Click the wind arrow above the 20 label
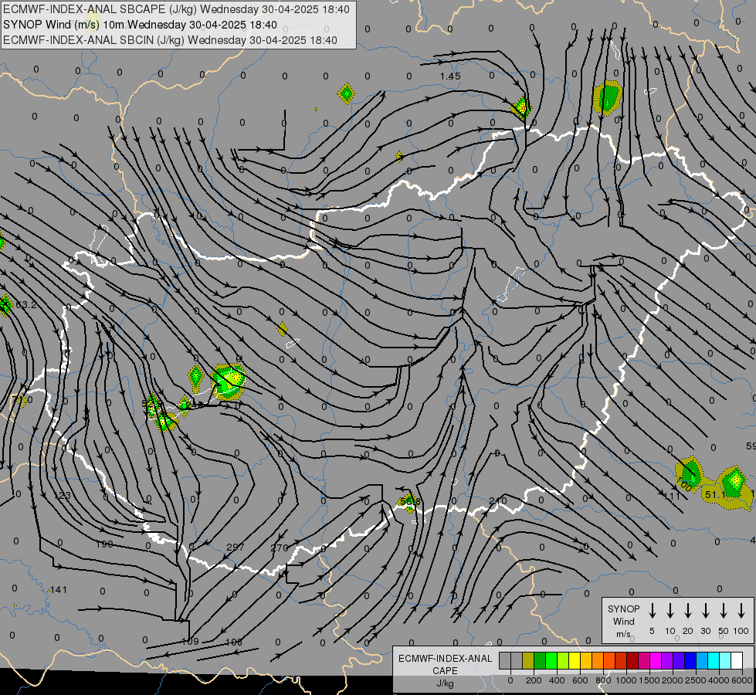This screenshot has width=756, height=695. [x=688, y=610]
